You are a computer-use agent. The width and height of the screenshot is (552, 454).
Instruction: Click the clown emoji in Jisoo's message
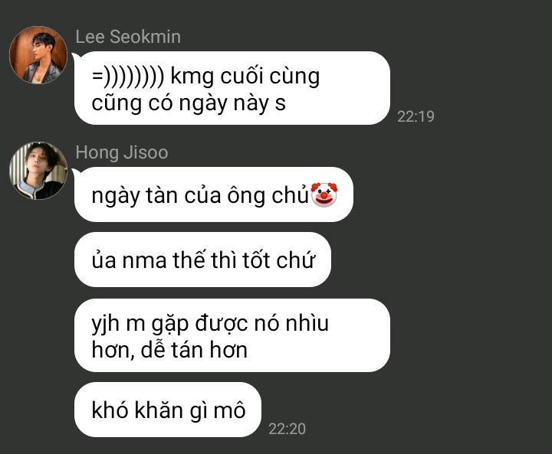(324, 194)
